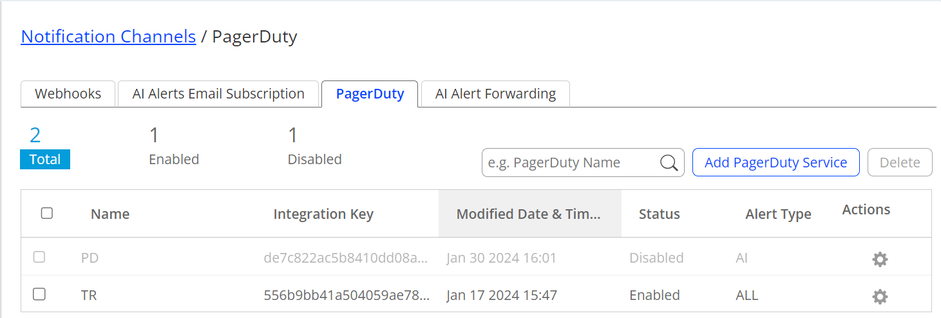Check the PD row checkbox
The image size is (941, 318).
click(x=39, y=257)
